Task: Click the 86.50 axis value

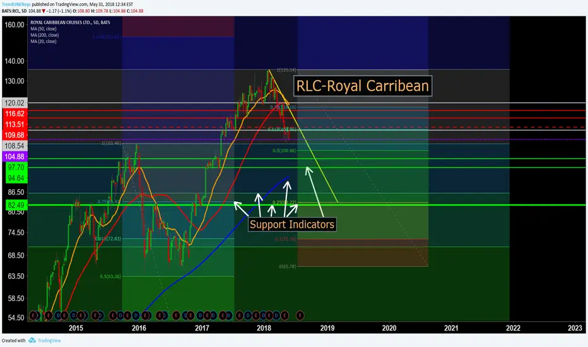Action: pyautogui.click(x=16, y=192)
